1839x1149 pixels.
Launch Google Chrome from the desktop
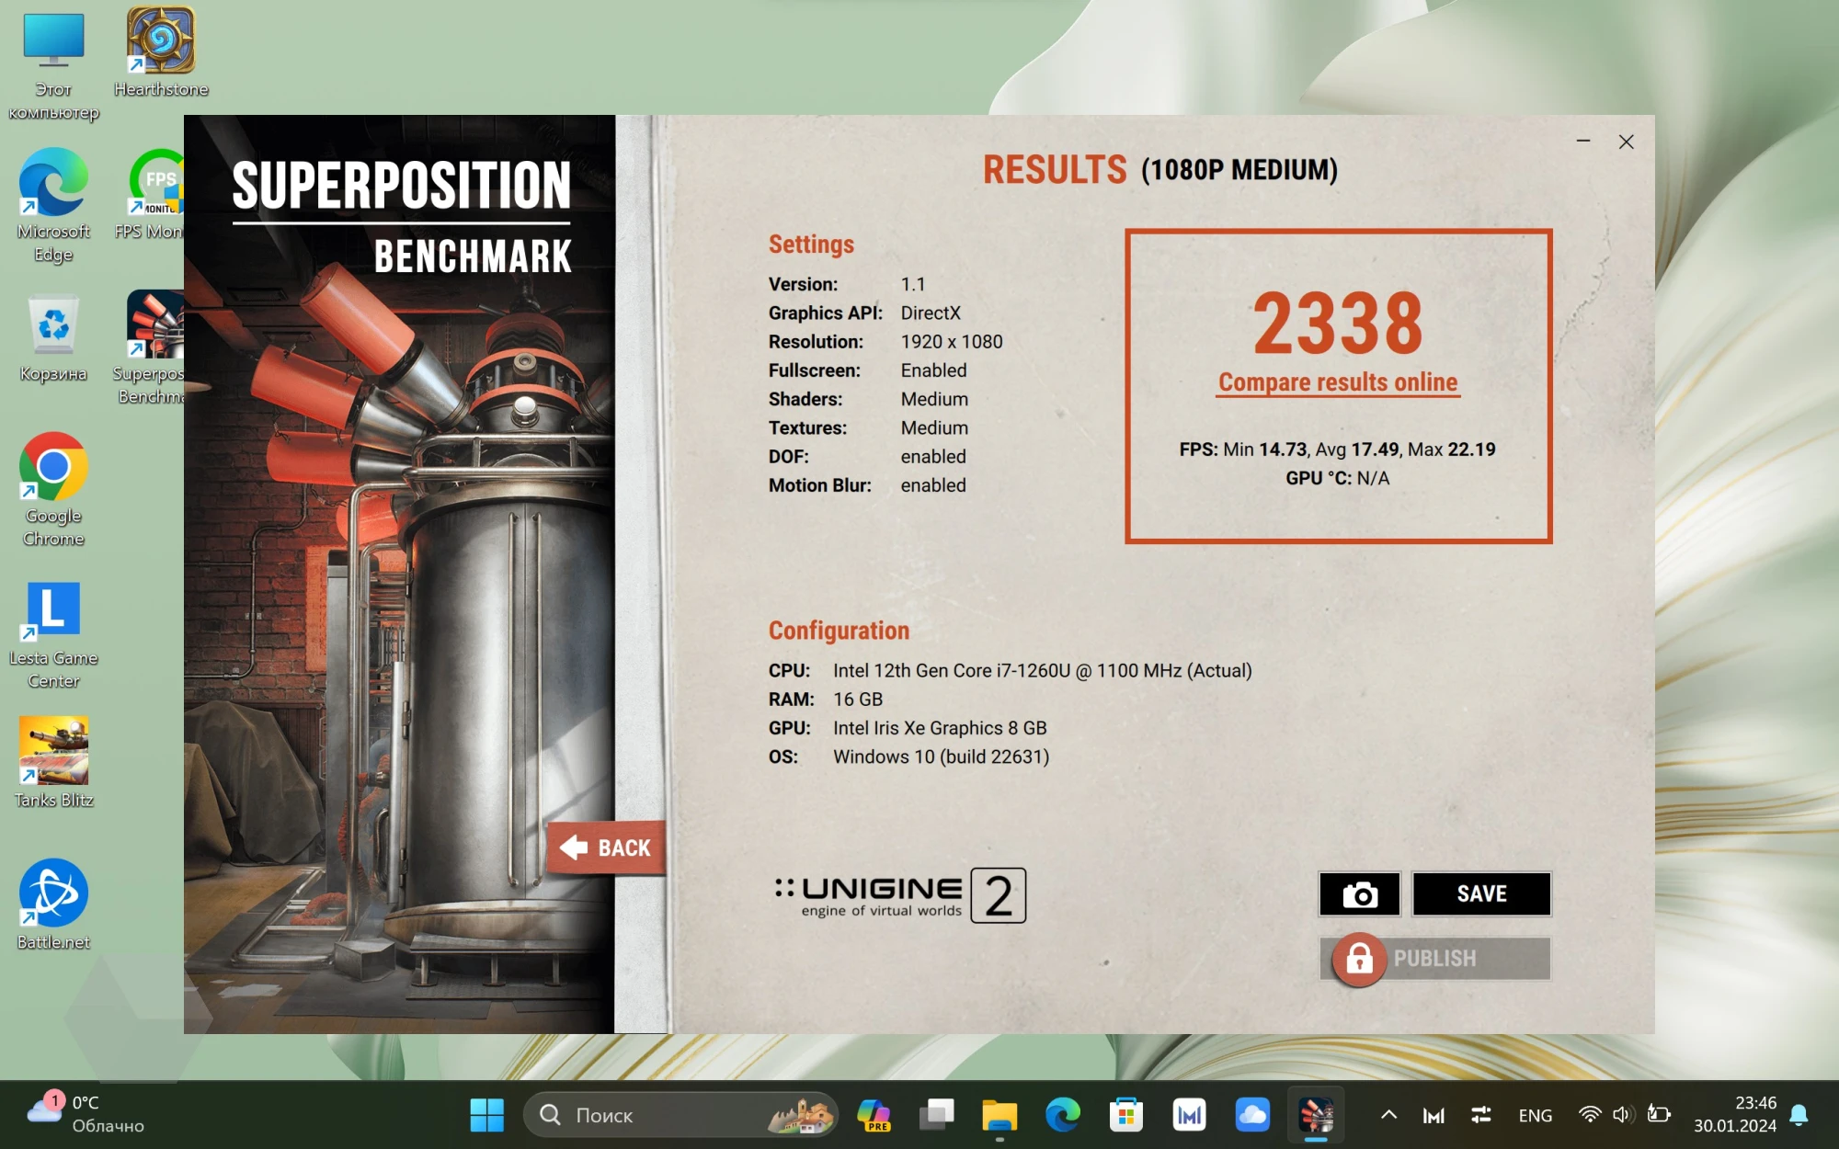[x=53, y=487]
